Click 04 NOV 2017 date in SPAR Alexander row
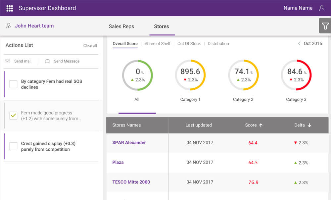Screen dimensions: 331x200 200,143
